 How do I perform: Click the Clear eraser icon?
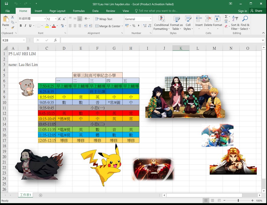[226, 26]
